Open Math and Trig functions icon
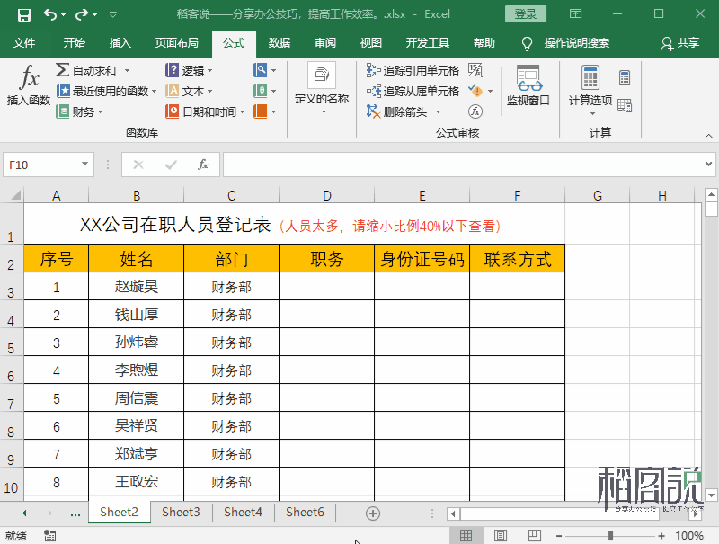Image resolution: width=719 pixels, height=544 pixels. coord(261,91)
